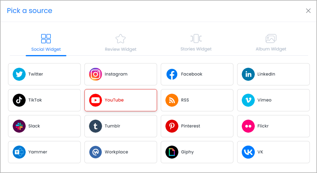Screen dimensions: 317x173
Task: Choose Tumblr as the source
Action: [x=121, y=126]
